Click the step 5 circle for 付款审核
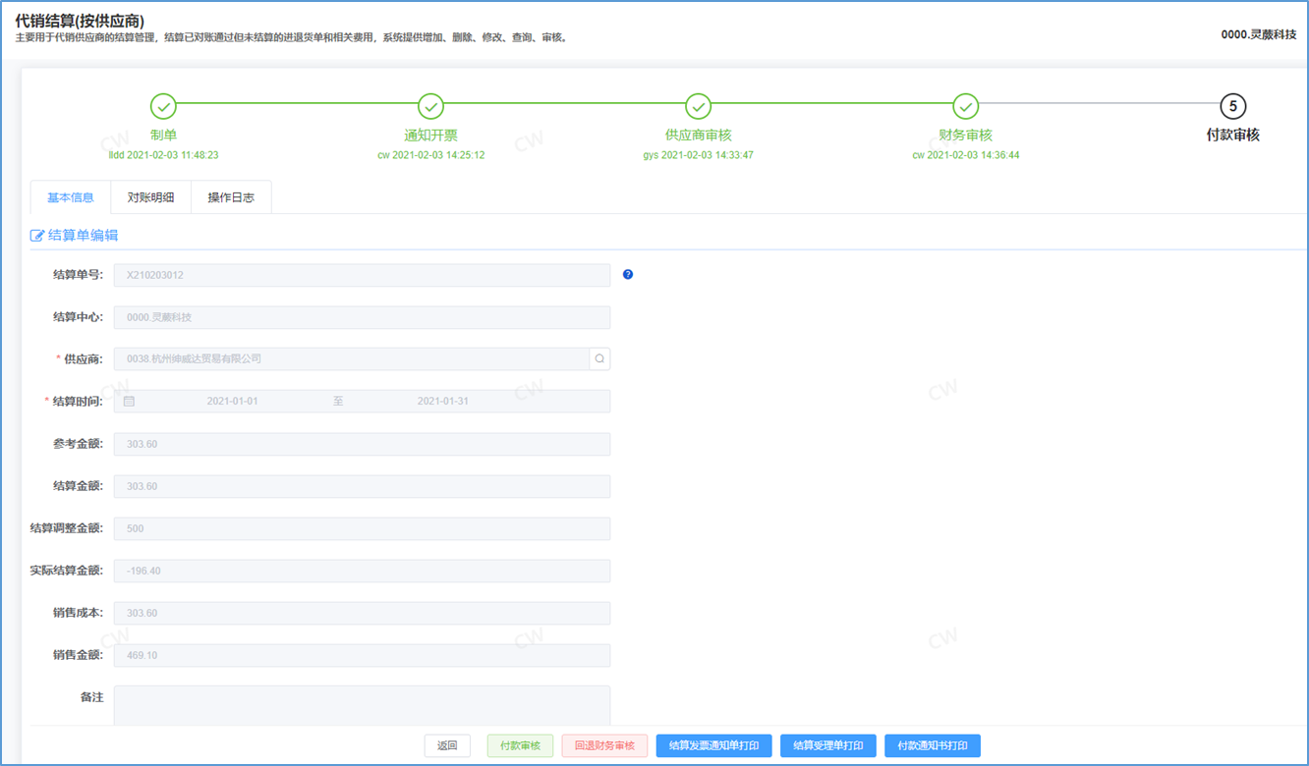Screen dimensions: 1309x766 [x=1232, y=106]
